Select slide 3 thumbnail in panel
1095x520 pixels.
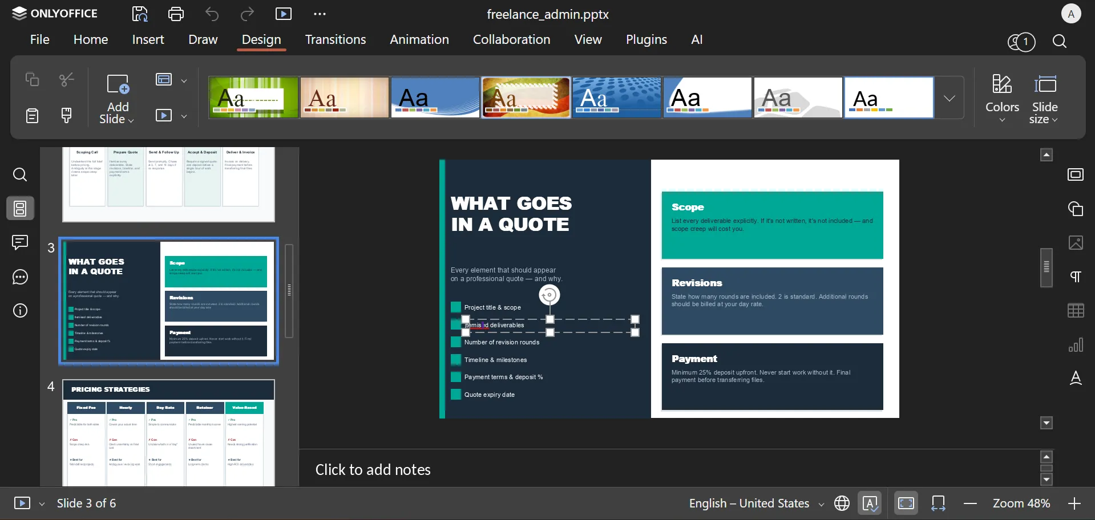(x=168, y=301)
